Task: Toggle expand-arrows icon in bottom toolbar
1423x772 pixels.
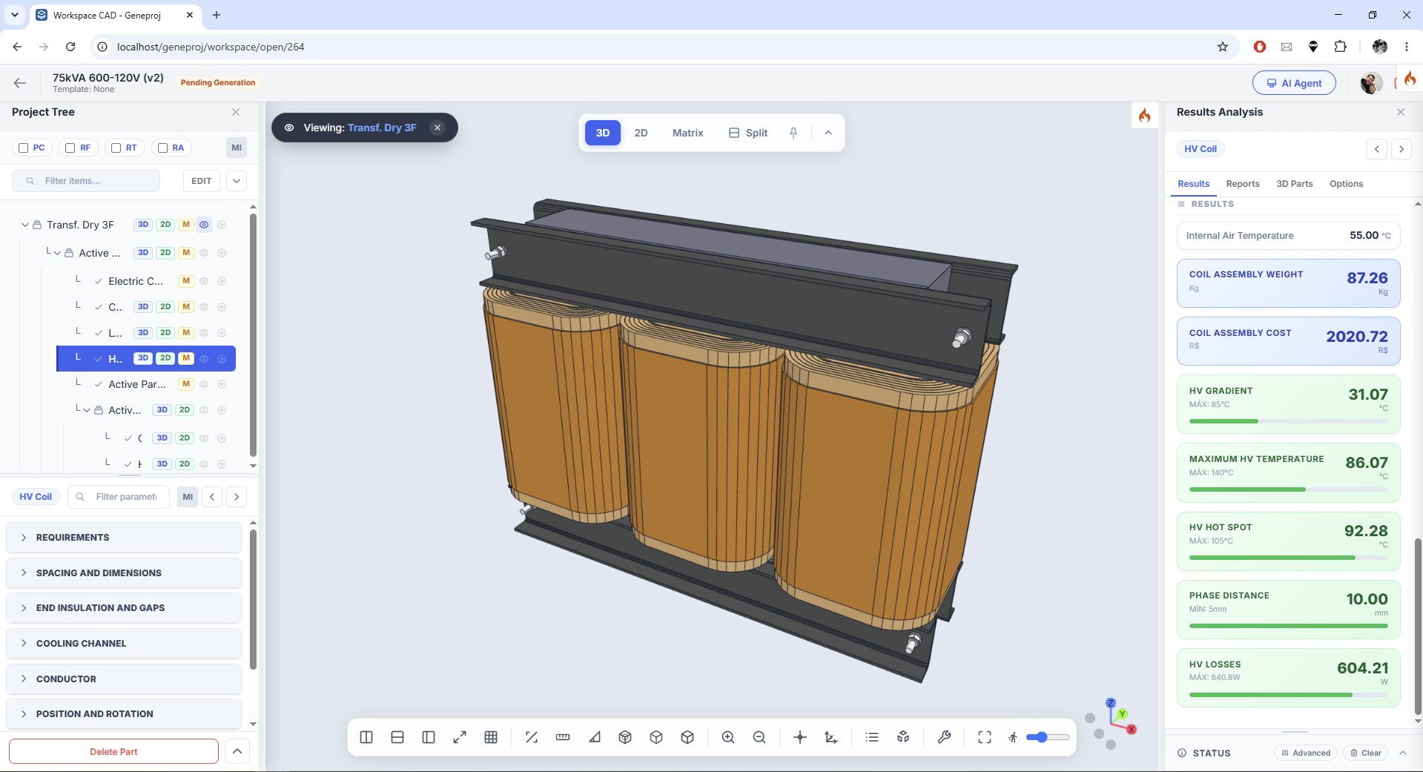Action: point(460,737)
